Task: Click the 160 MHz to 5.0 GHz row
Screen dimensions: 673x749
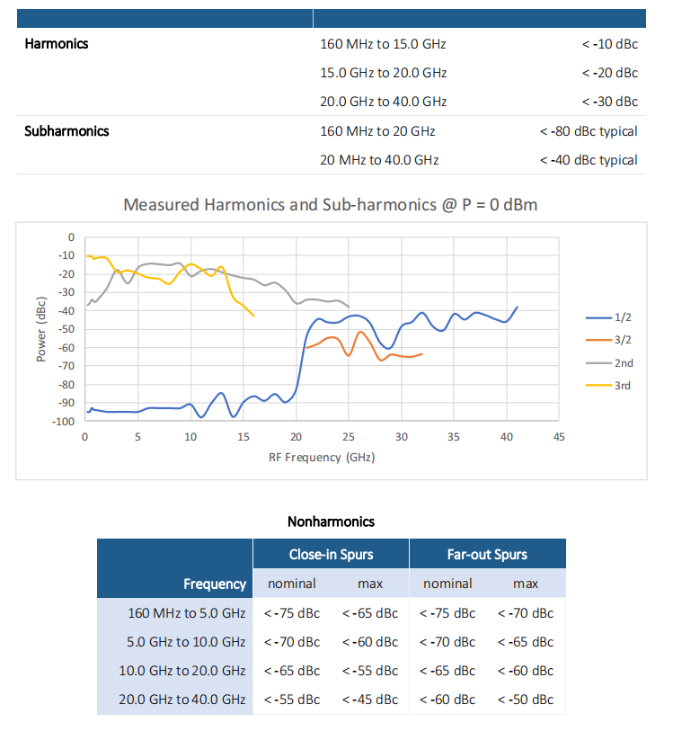Action: [x=332, y=613]
